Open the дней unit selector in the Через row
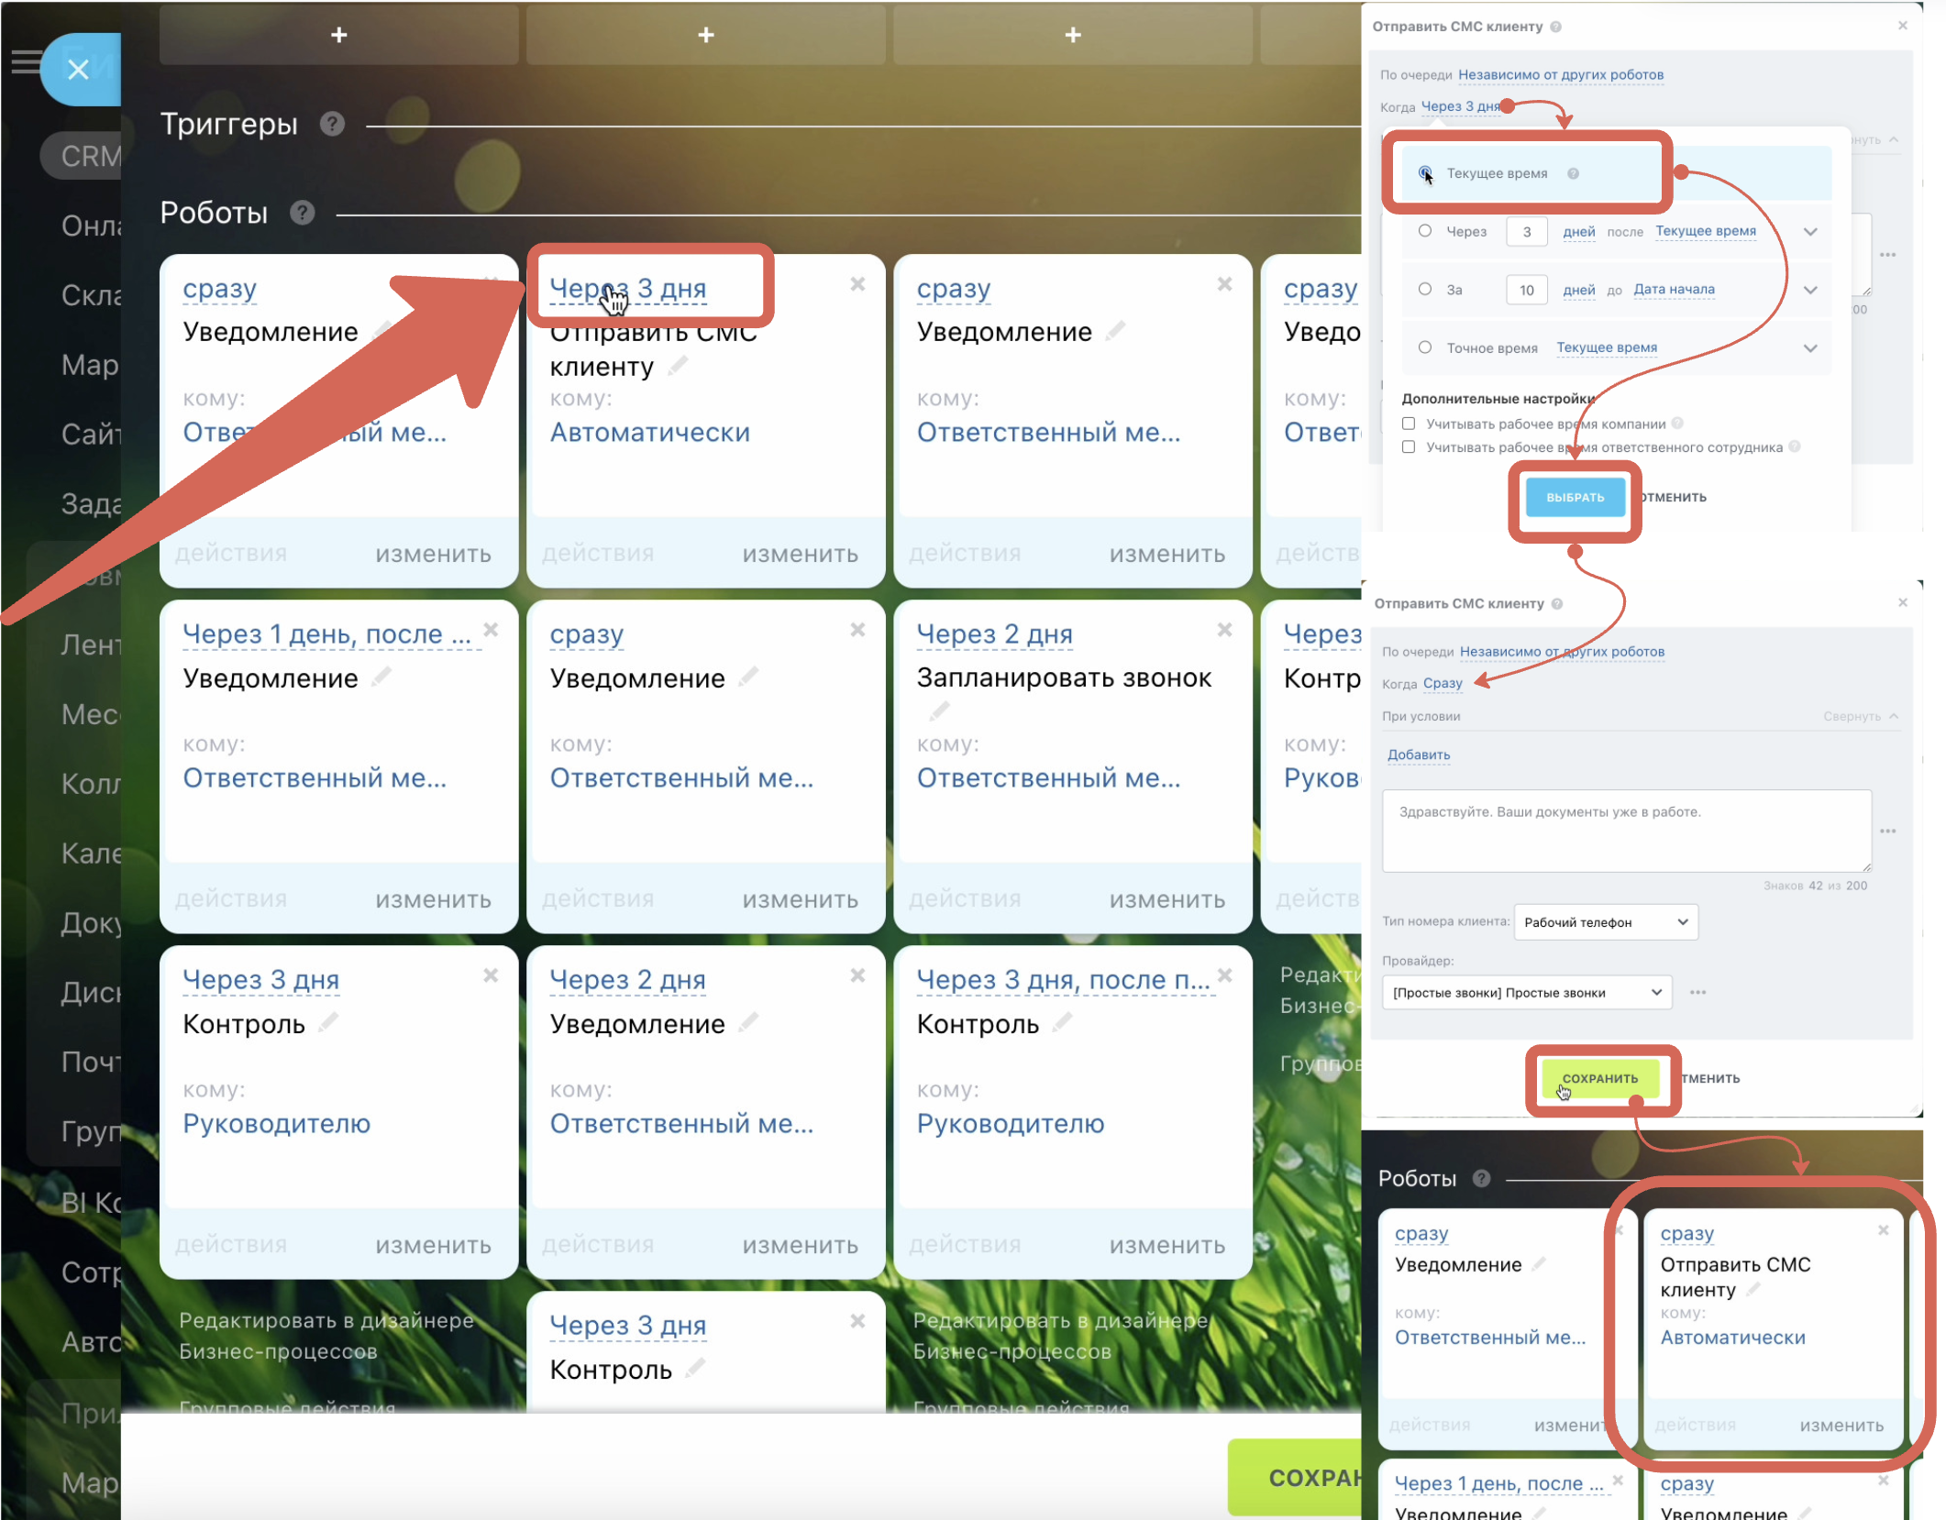Screen dimensions: 1946x1520 pyautogui.click(x=1579, y=232)
